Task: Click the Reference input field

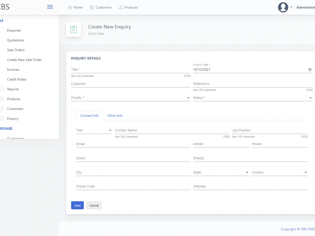Action: 253,84
